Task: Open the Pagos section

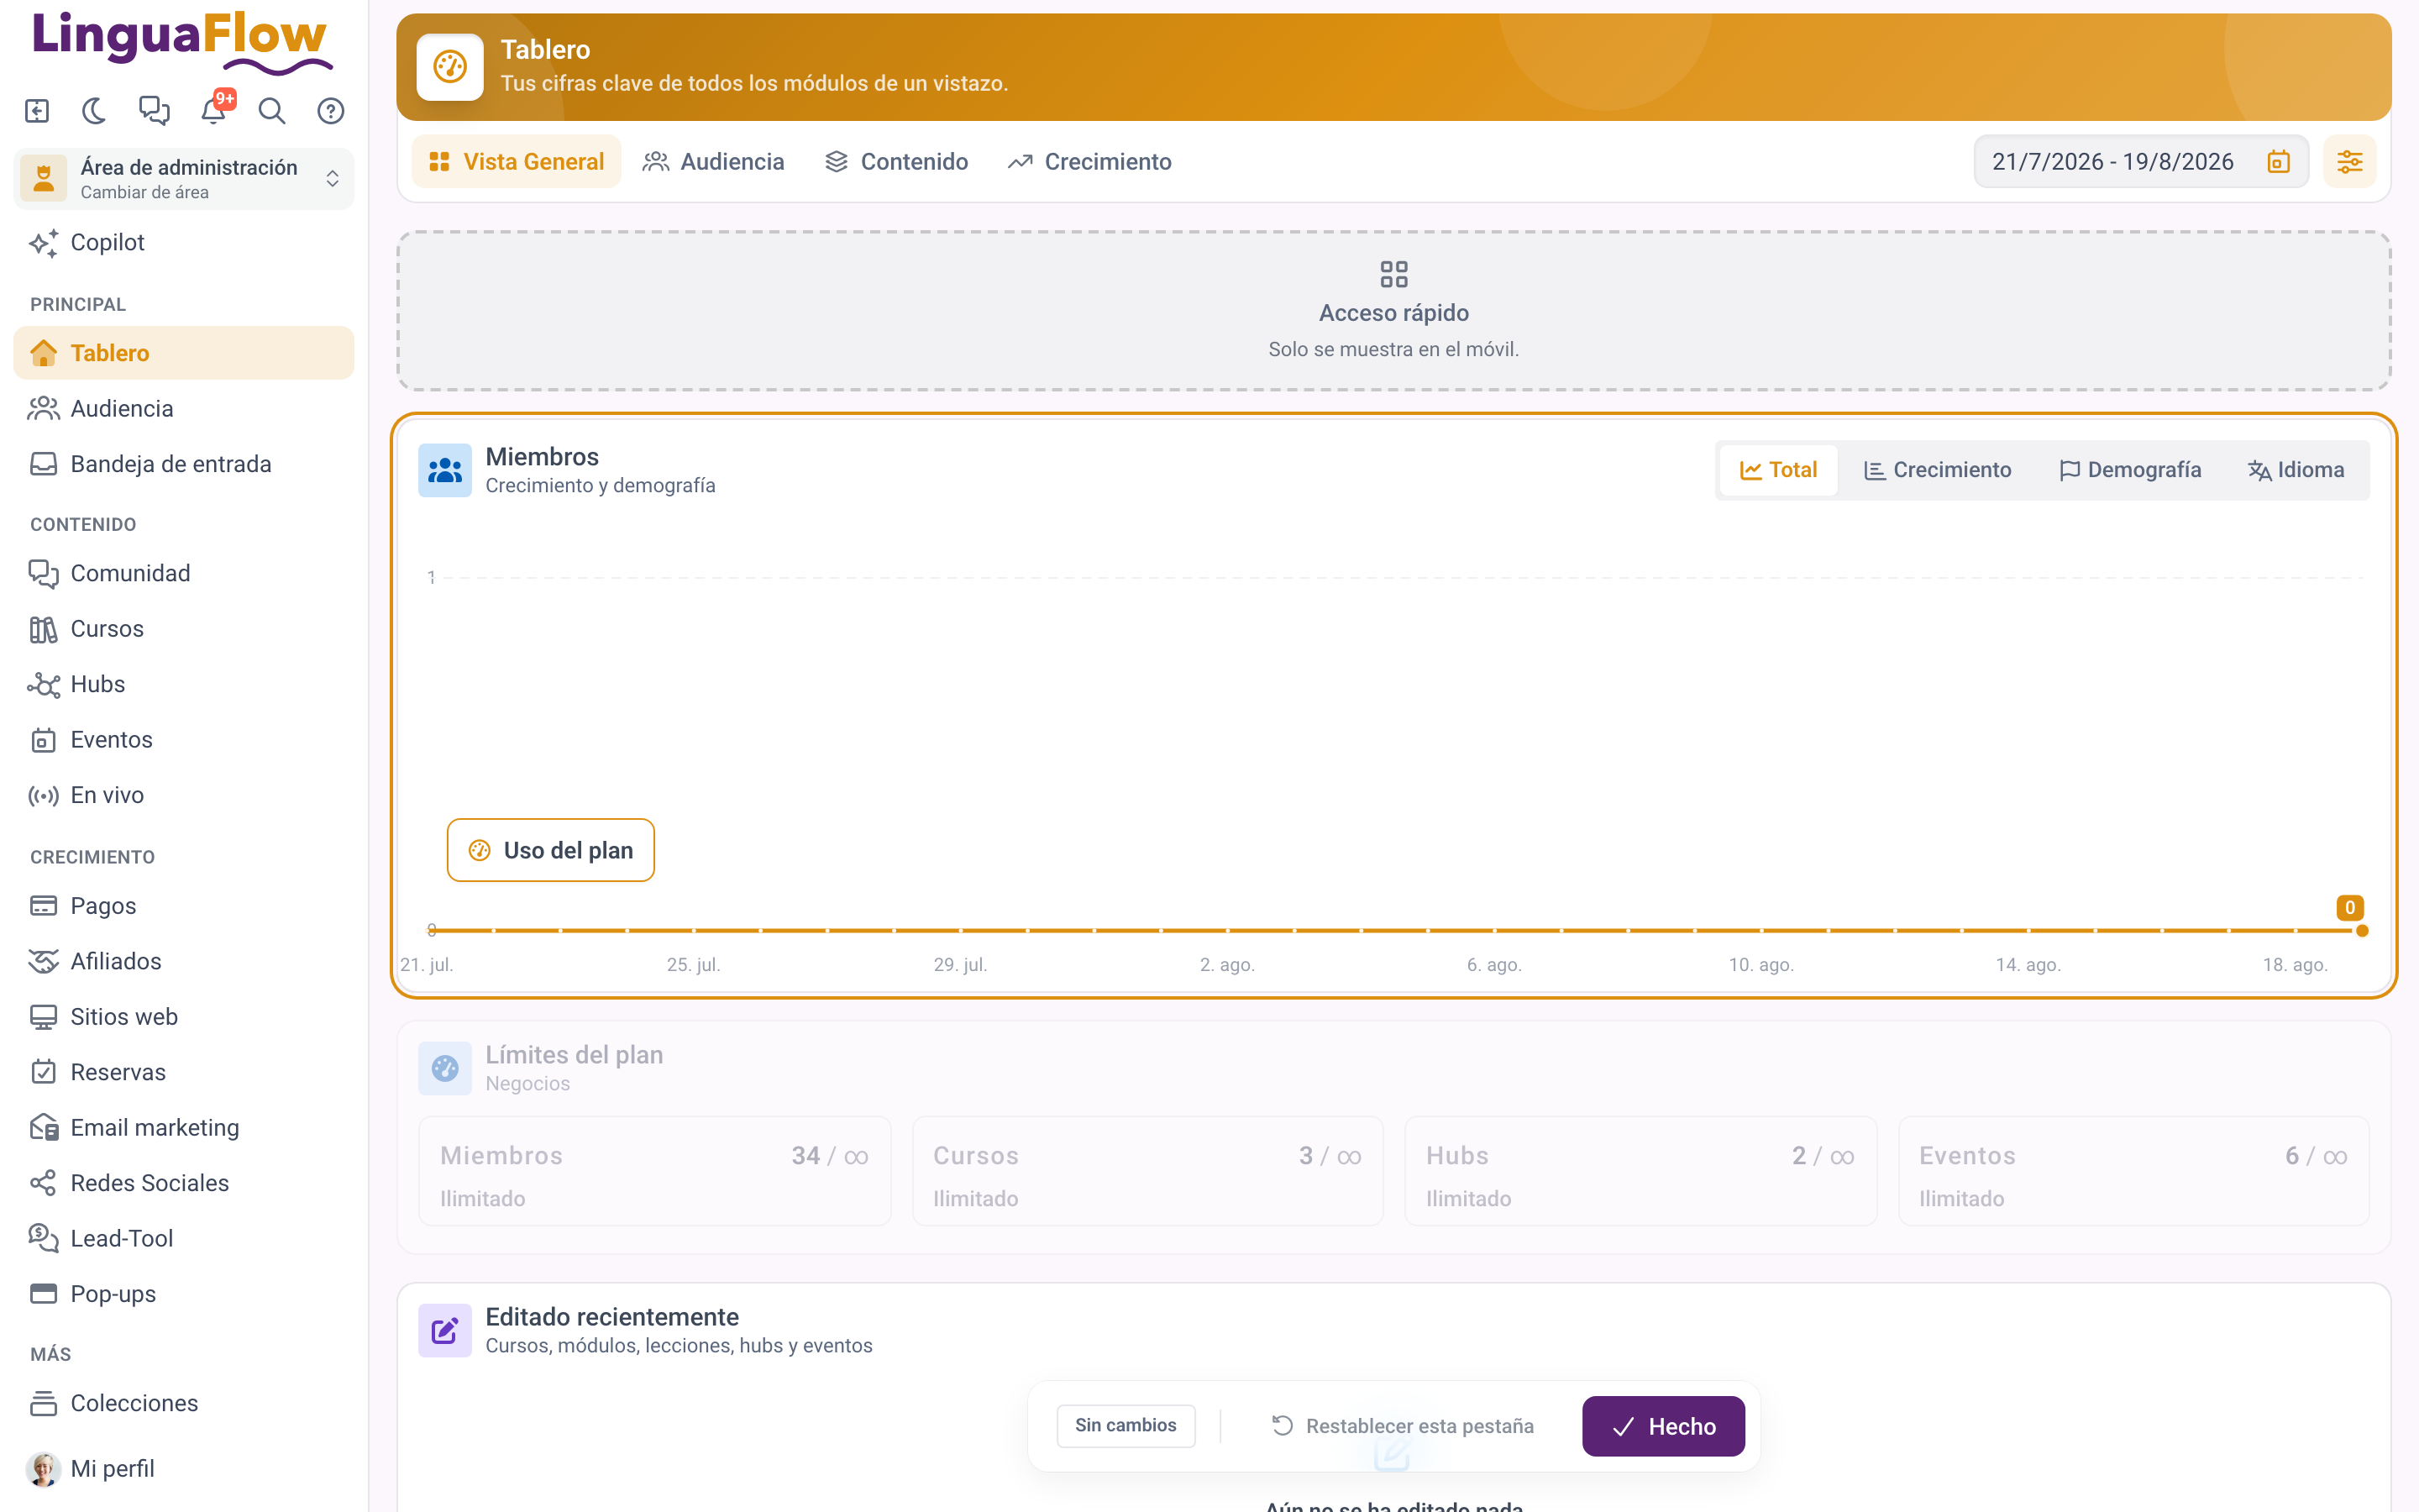Action: click(x=184, y=905)
